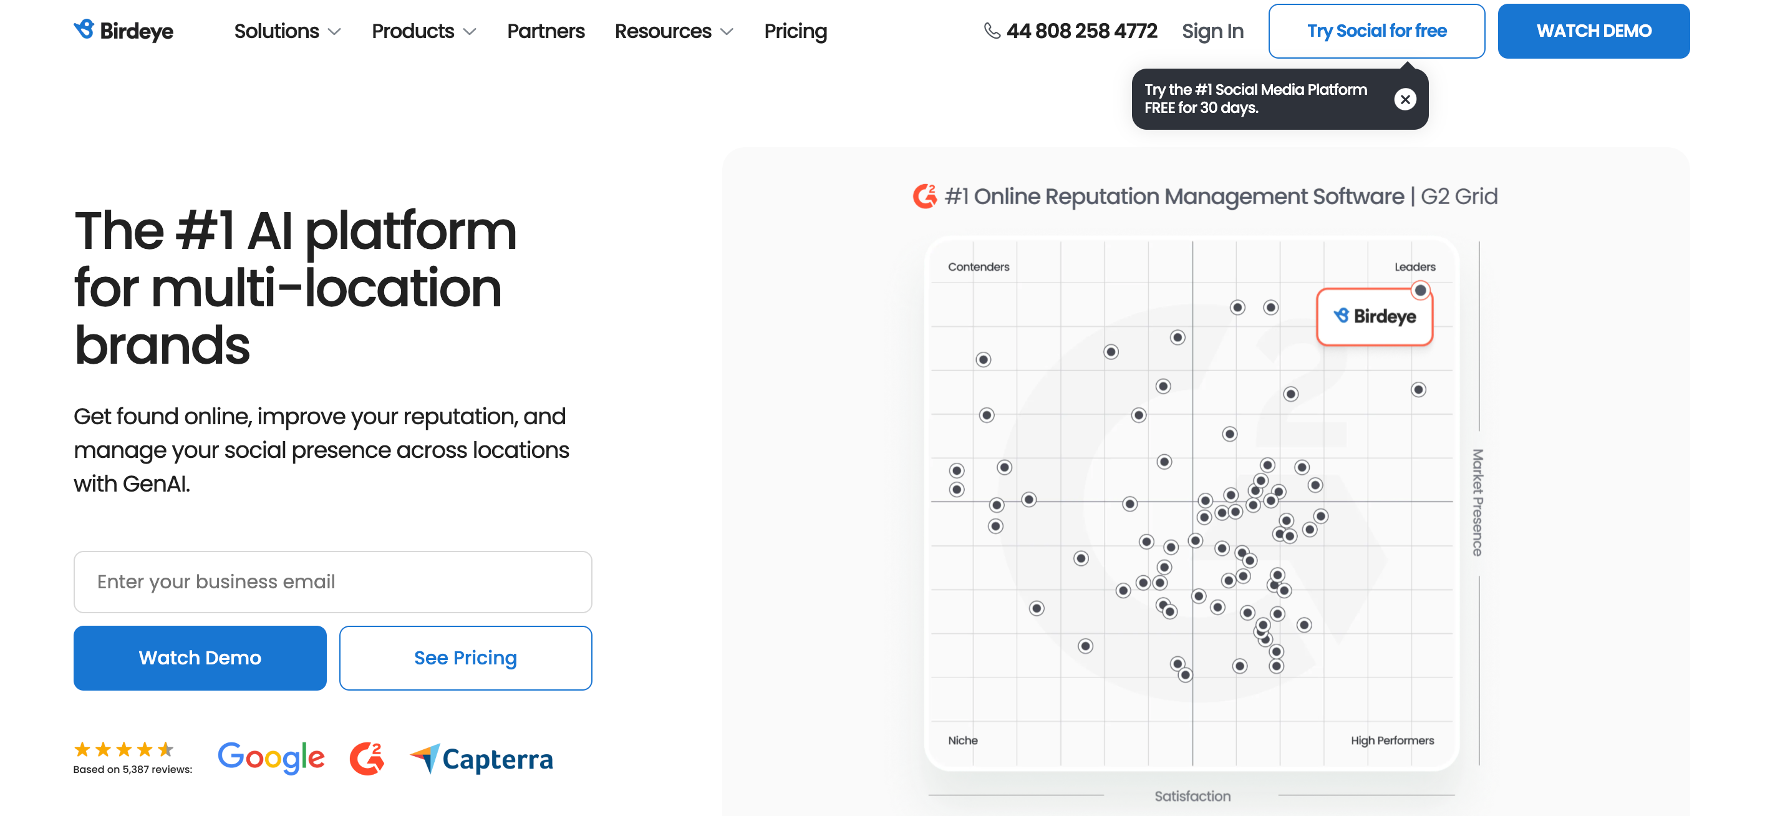Image resolution: width=1775 pixels, height=816 pixels.
Task: Go to the Pricing page in the navbar
Action: tap(795, 31)
